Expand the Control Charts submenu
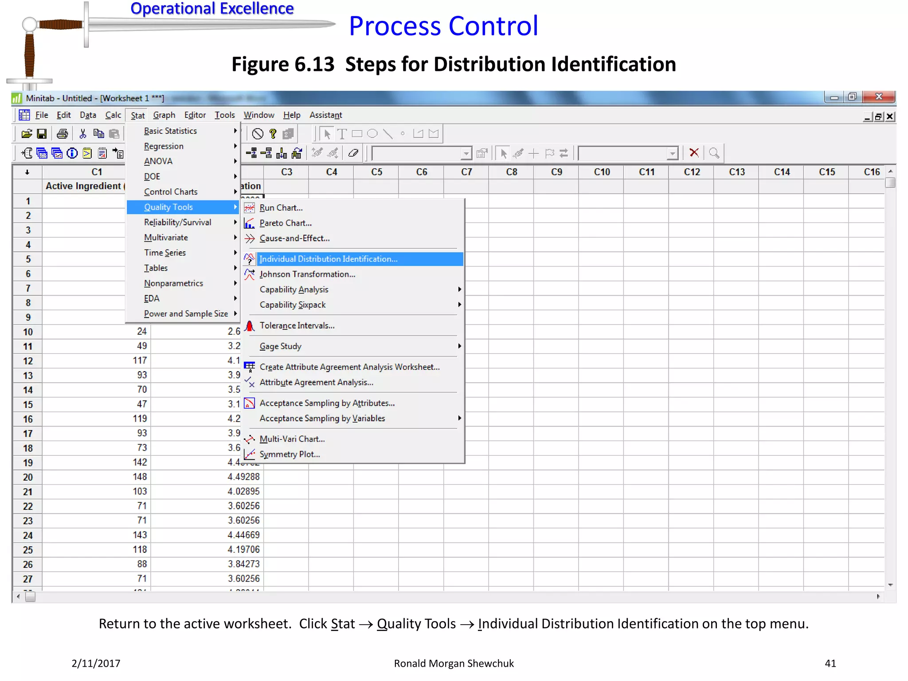 tap(183, 192)
